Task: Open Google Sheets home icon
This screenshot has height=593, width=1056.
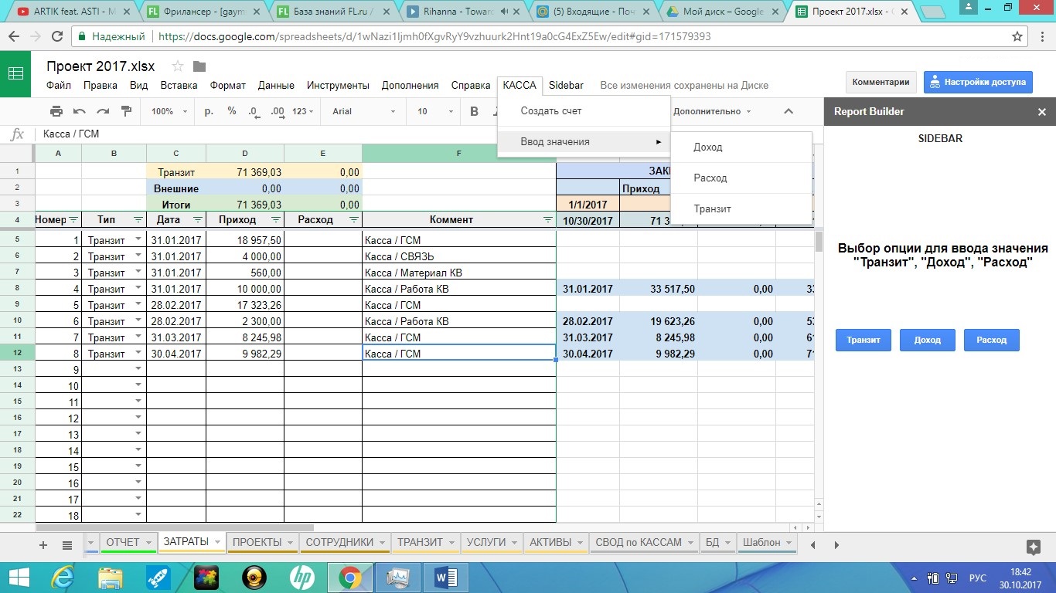Action: click(15, 73)
